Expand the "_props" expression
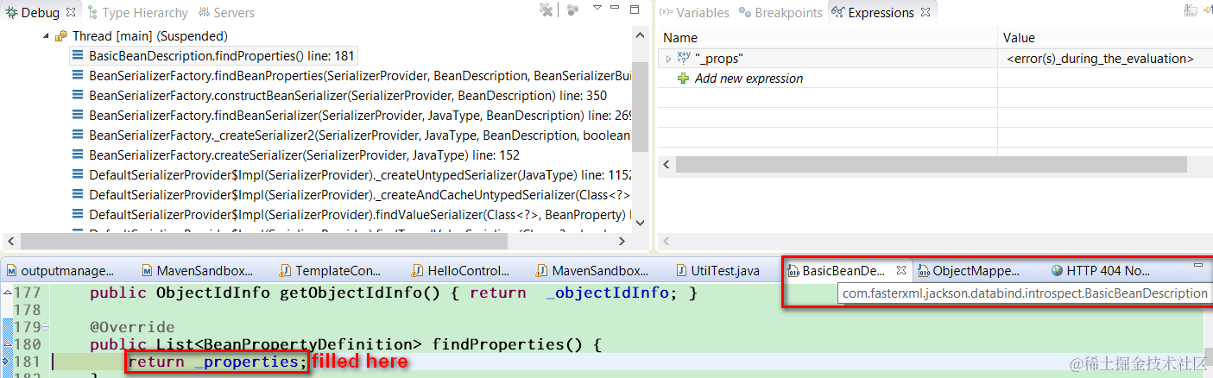The image size is (1213, 378). [x=668, y=59]
